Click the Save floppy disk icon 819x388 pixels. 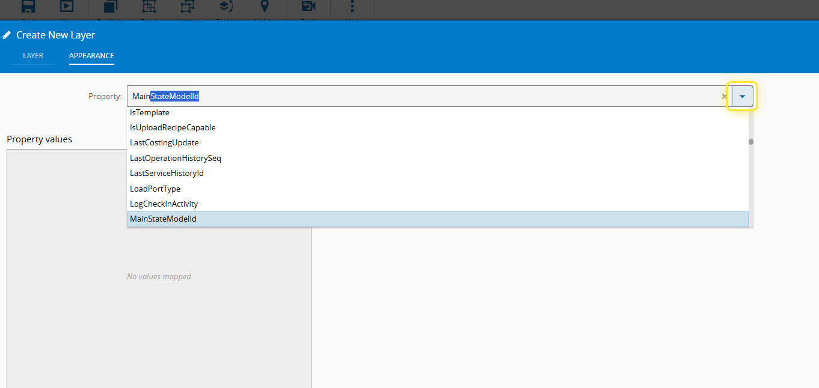click(28, 6)
